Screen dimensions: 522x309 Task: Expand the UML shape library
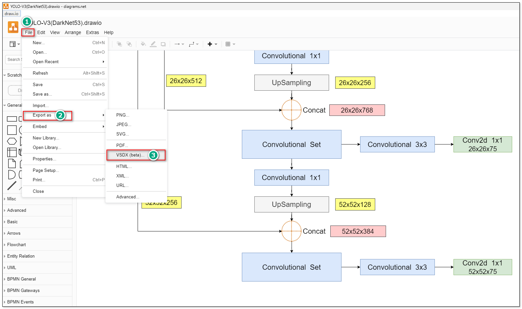[37, 267]
